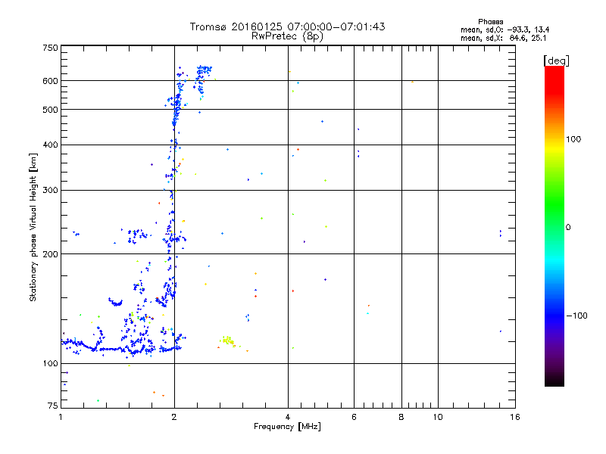Click the y-axis label "600"
The height and width of the screenshot is (454, 606).
pos(50,81)
